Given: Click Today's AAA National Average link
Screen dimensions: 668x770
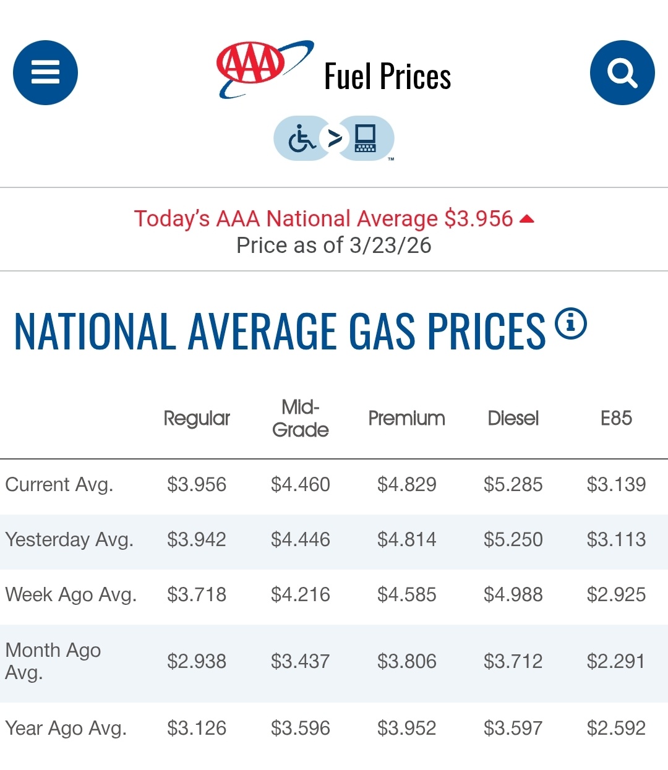Looking at the screenshot, I should (x=323, y=218).
